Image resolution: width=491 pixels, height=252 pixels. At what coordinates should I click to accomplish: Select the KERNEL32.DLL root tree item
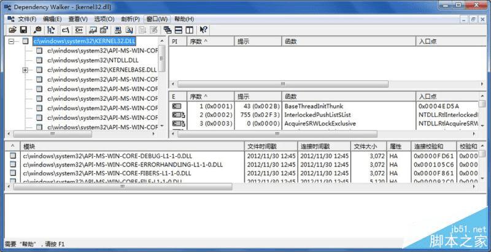85,41
